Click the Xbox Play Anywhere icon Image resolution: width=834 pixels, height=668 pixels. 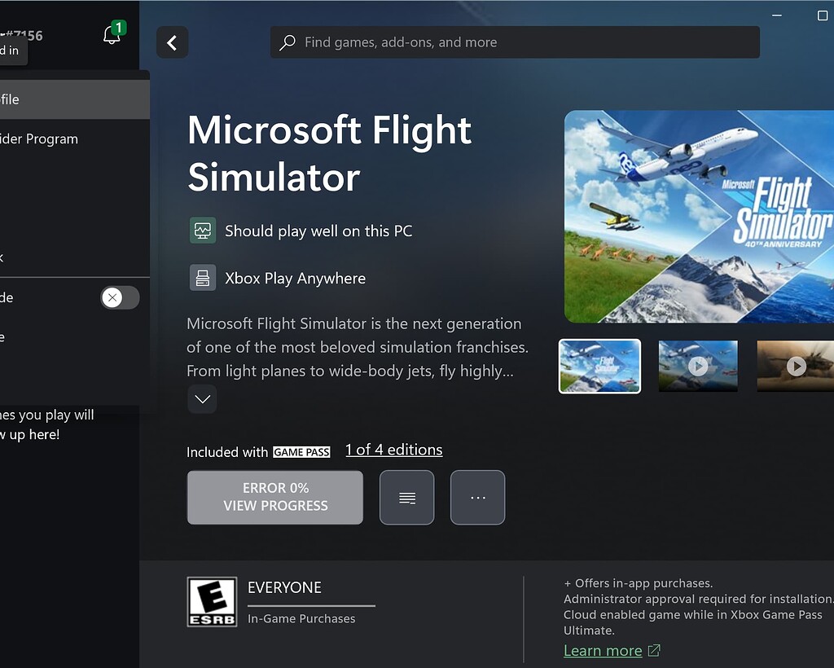pos(203,278)
